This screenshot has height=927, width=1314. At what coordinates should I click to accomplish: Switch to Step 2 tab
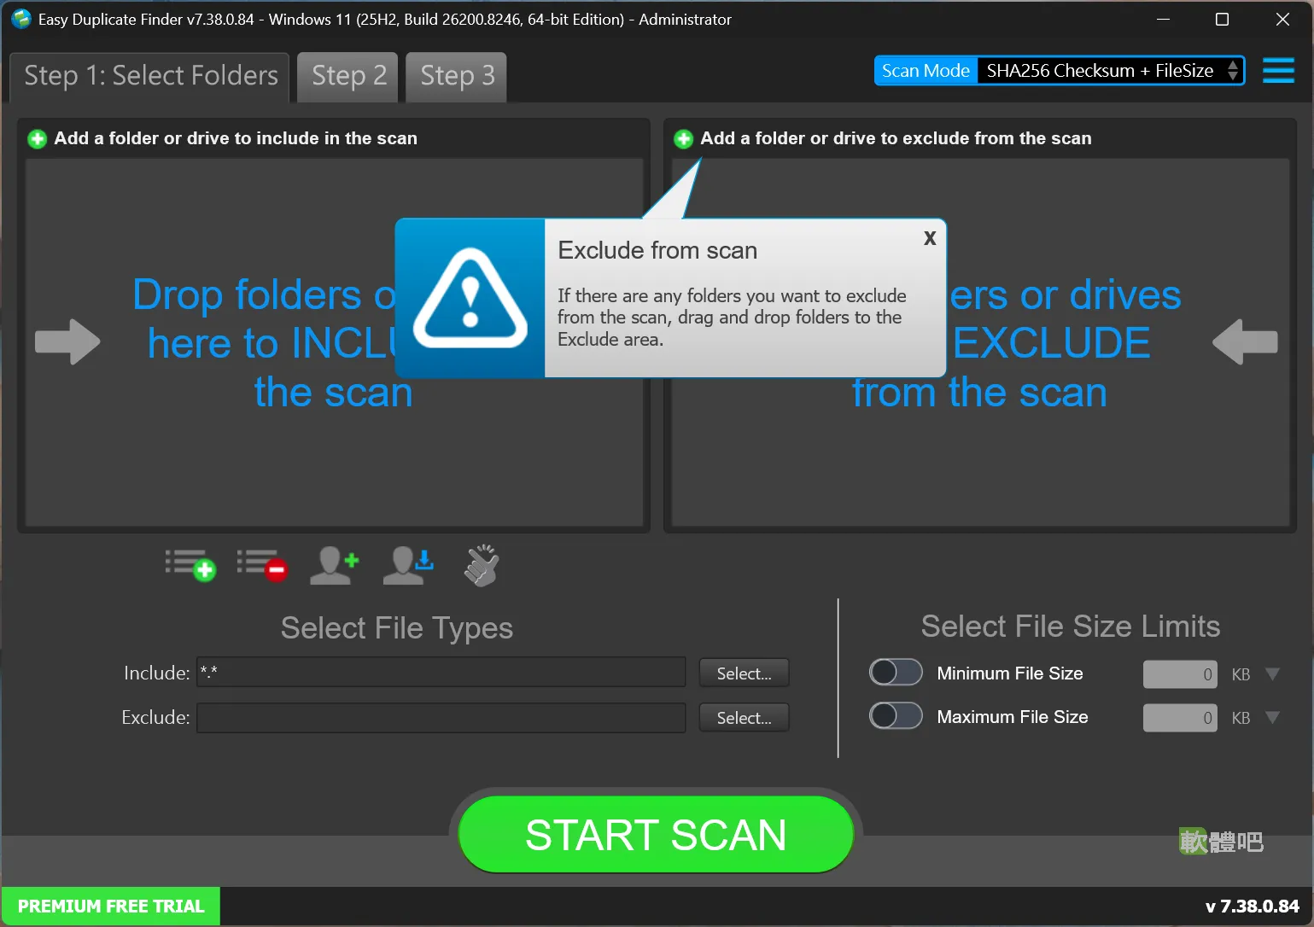tap(348, 77)
